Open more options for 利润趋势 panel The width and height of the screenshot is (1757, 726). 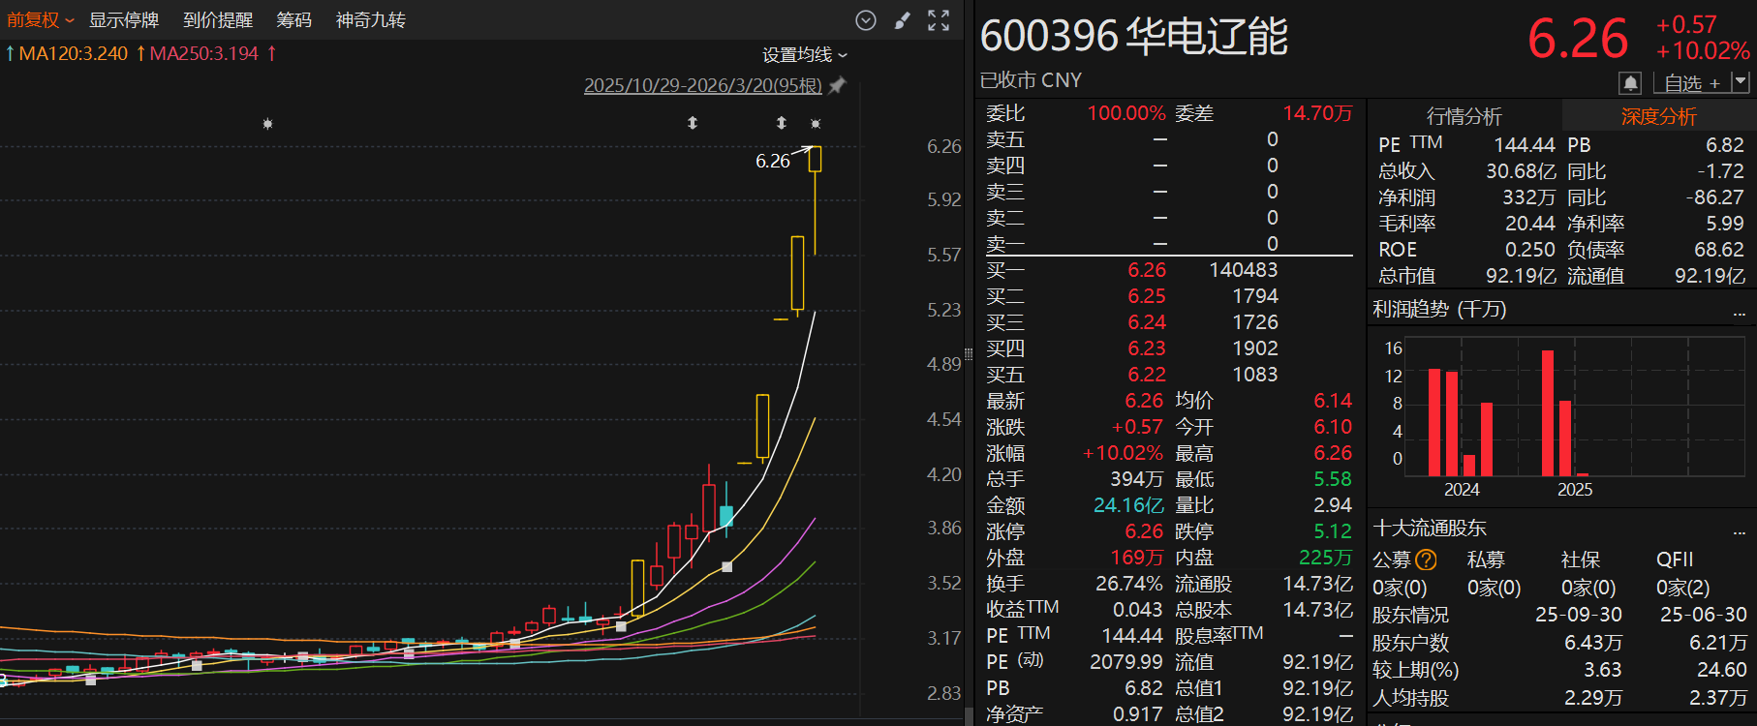(1740, 312)
